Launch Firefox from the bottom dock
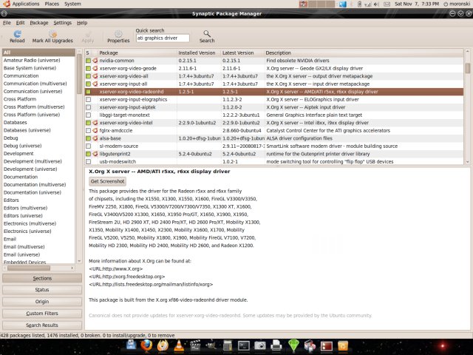This screenshot has width=473, height=355. tap(145, 345)
